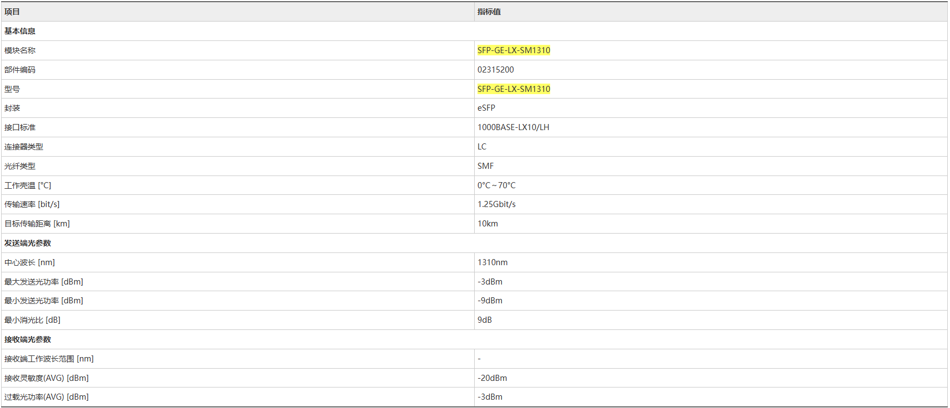Click the 封装 label
Viewport: 950px width, 408px height.
(x=12, y=108)
